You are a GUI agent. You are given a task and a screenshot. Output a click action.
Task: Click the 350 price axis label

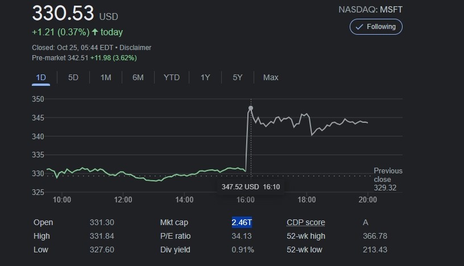[38, 99]
